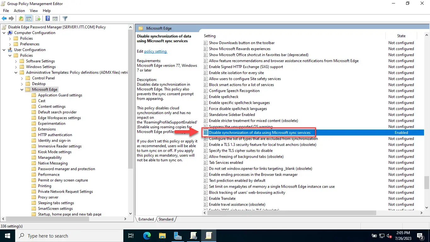430x242 pixels.
Task: Click the taskbar 'Type here to search' box
Action: [69, 236]
